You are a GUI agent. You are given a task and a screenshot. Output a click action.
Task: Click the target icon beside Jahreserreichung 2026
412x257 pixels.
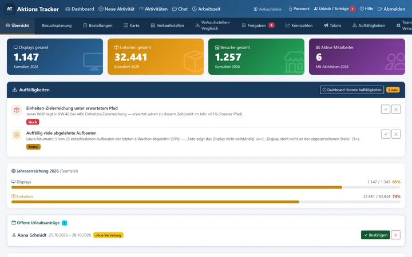point(13,171)
